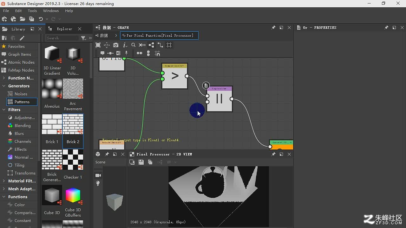
Task: Open the Tools menu
Action: point(32,11)
